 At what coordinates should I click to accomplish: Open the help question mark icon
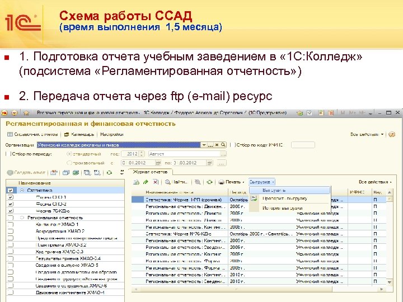coord(392,134)
